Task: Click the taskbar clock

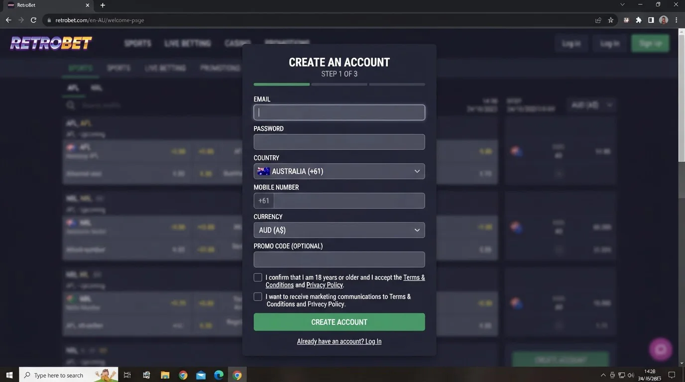Action: (649, 375)
